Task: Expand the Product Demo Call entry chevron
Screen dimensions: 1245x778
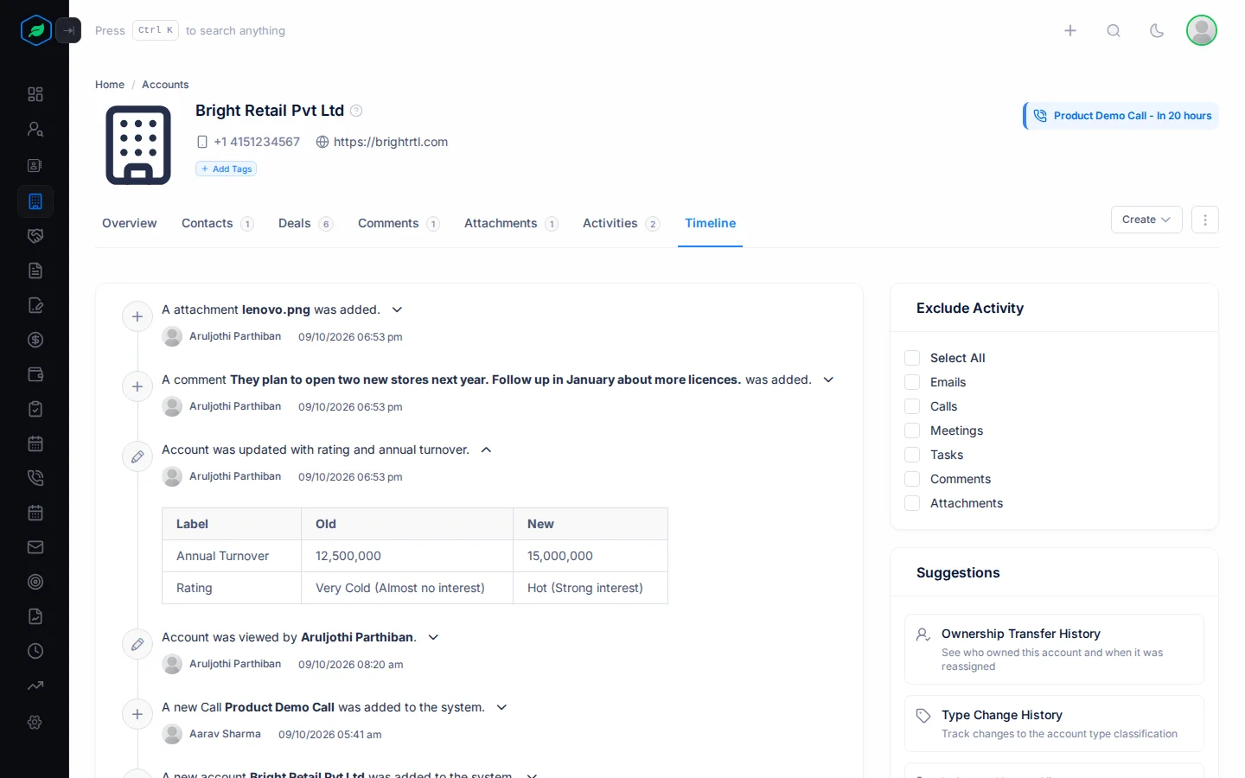Action: tap(501, 707)
